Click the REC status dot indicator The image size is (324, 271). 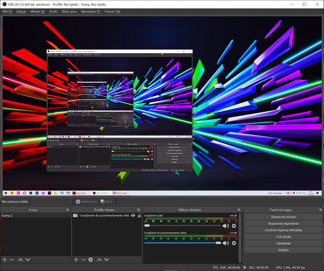click(x=245, y=267)
